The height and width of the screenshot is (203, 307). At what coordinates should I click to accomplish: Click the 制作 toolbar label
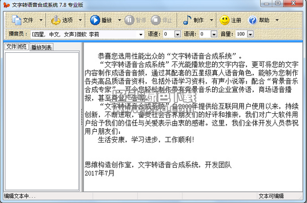point(198,20)
